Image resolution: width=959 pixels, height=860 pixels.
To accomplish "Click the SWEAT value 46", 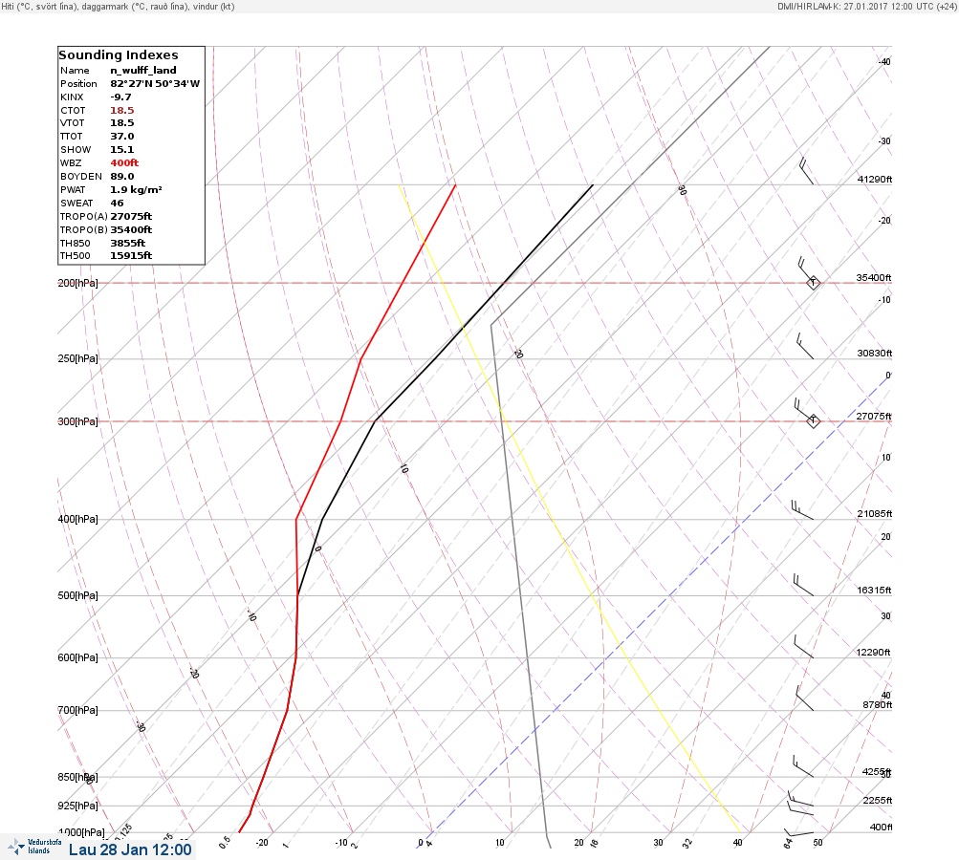I will [x=117, y=203].
